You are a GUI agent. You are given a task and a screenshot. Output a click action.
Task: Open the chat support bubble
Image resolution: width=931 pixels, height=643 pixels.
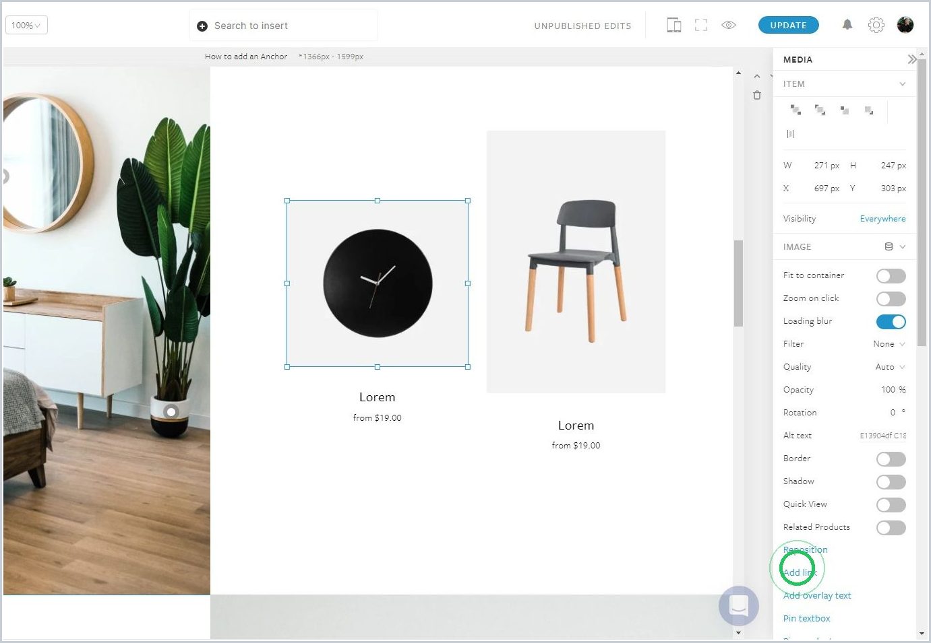pyautogui.click(x=739, y=605)
